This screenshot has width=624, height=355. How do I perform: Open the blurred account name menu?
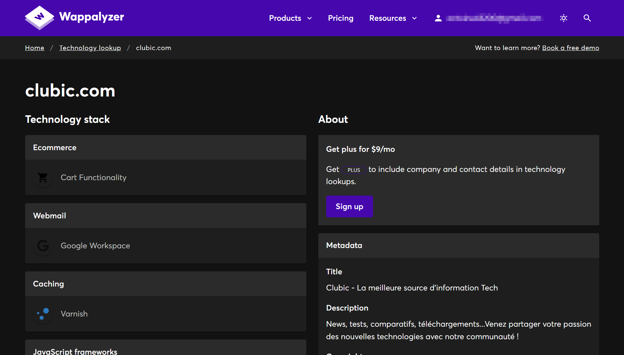[x=494, y=18]
